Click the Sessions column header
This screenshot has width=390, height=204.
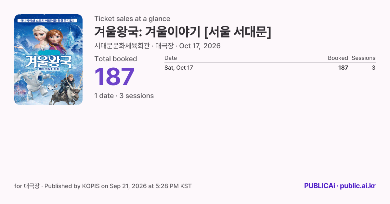pyautogui.click(x=363, y=58)
